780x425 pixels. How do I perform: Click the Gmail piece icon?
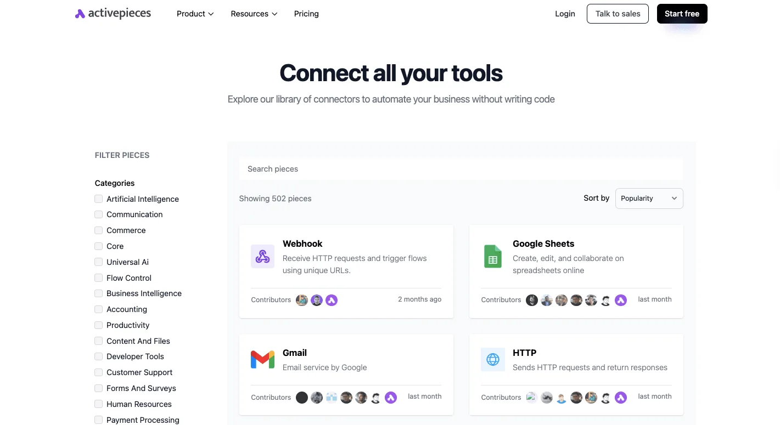point(262,359)
